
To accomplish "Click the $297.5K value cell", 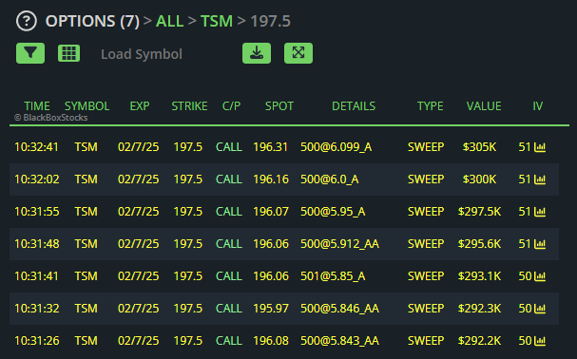I will tap(479, 212).
